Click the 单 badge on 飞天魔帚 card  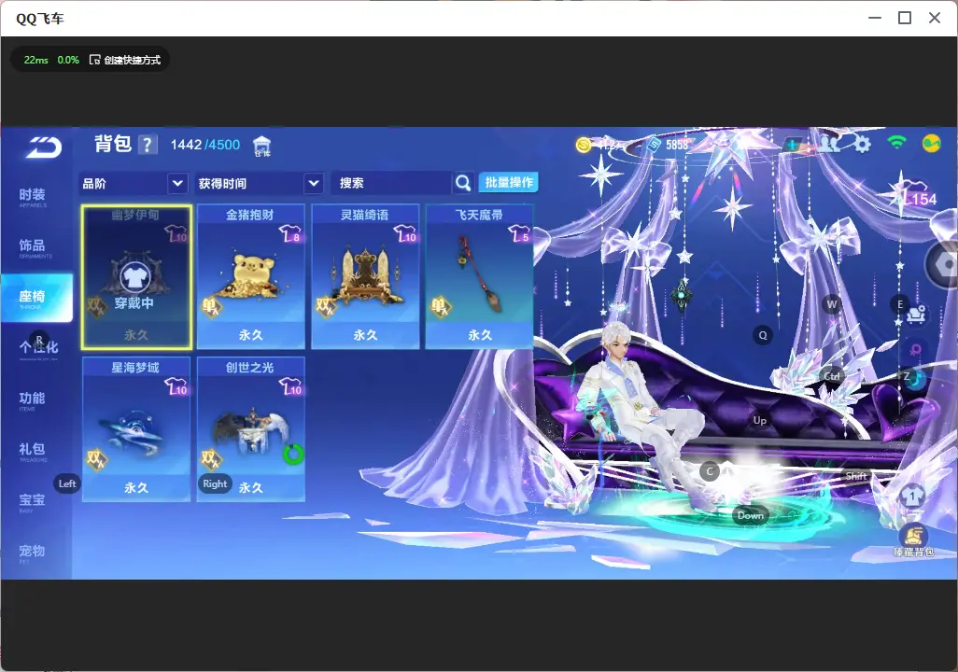point(441,306)
